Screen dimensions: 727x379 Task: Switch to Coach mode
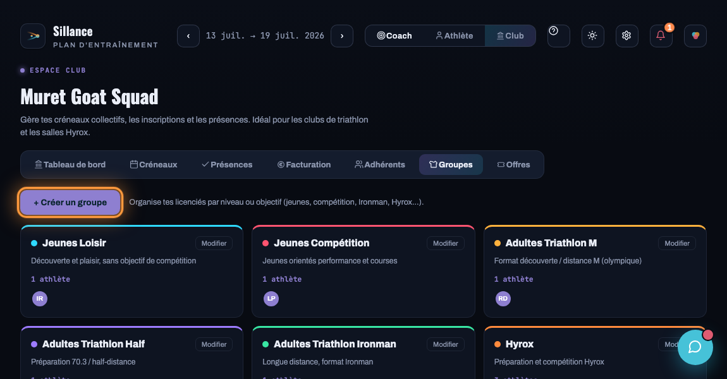coord(394,35)
